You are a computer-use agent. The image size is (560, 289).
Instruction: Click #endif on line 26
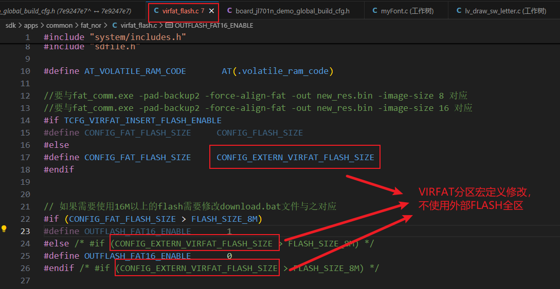(59, 268)
